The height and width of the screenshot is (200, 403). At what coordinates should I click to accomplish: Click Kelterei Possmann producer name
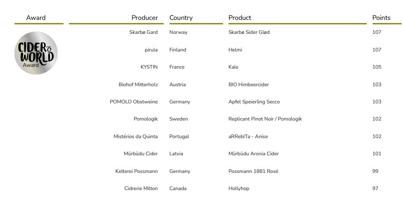[136, 171]
